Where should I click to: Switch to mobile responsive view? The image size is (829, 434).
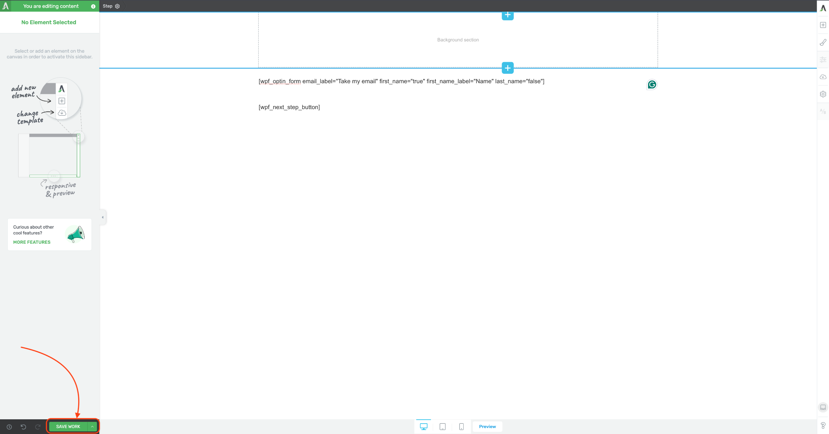[461, 426]
